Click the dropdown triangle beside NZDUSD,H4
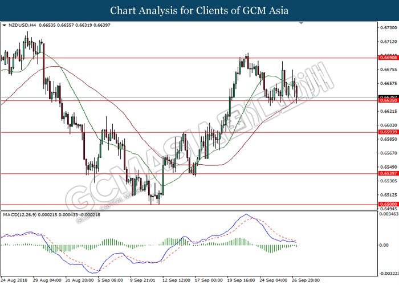Image resolution: width=399 pixels, height=285 pixels. [x=4, y=25]
